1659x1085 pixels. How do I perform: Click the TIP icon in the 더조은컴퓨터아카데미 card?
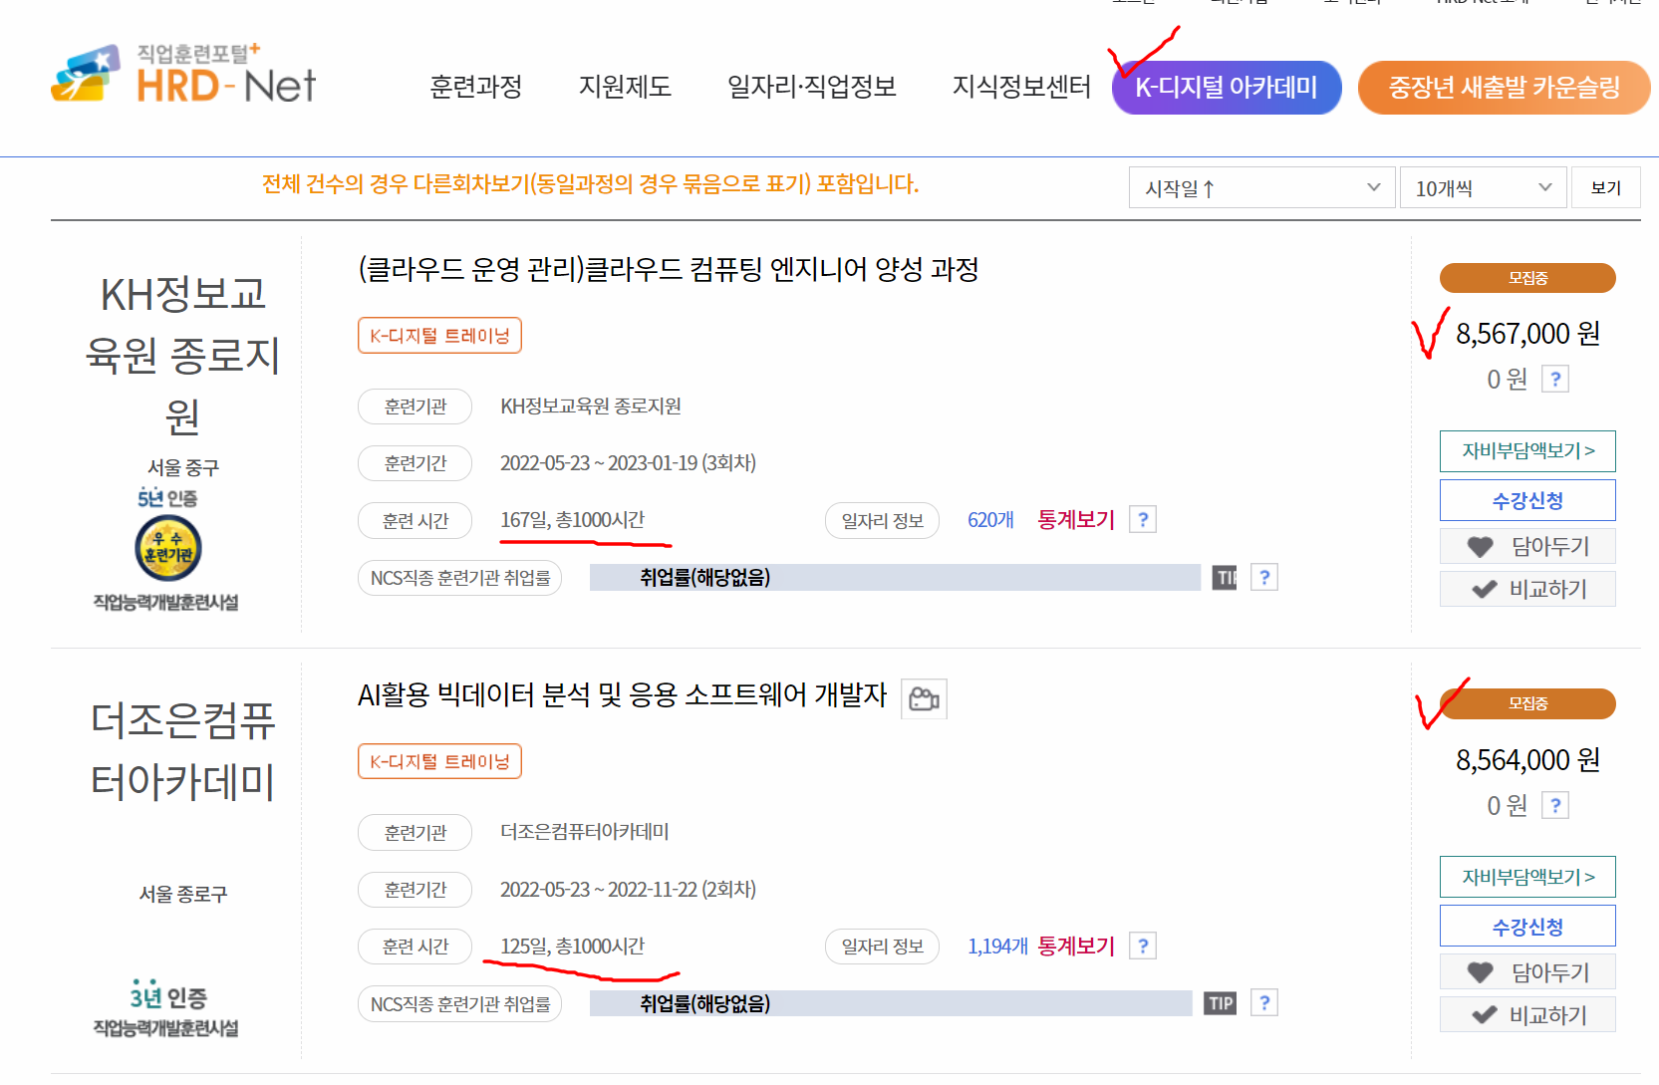[x=1221, y=1004]
